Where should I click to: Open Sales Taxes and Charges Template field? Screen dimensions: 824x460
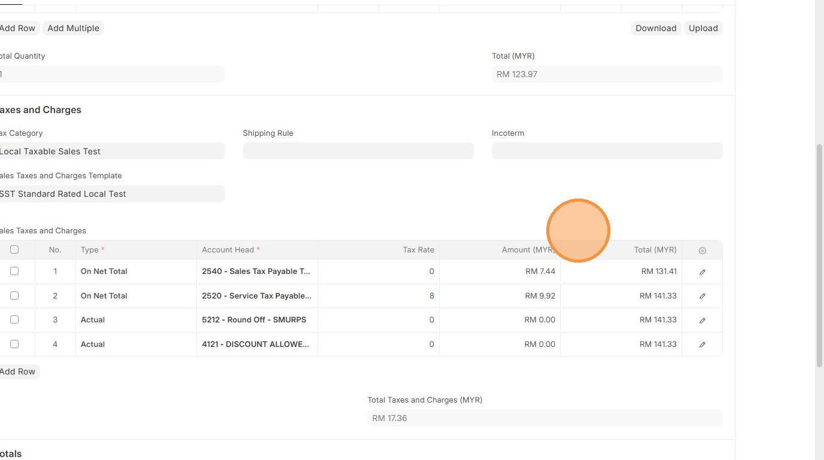click(x=111, y=194)
